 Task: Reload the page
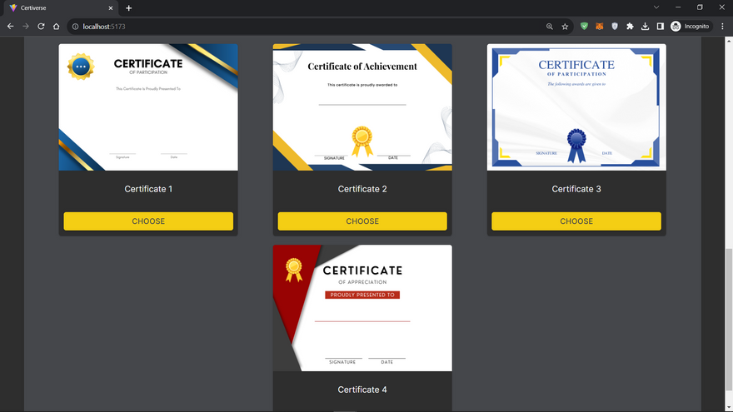point(41,27)
